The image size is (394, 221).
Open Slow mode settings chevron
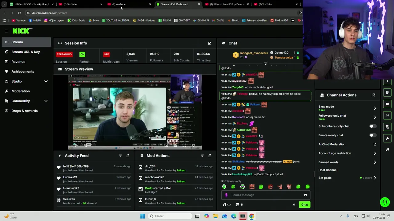[x=375, y=108]
